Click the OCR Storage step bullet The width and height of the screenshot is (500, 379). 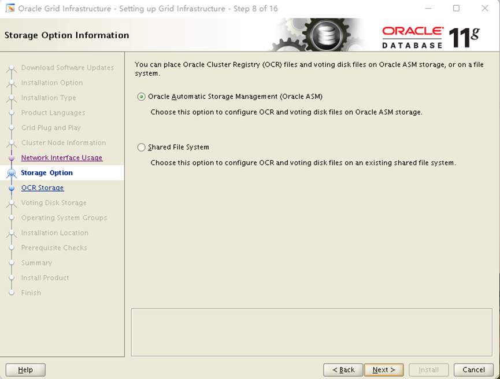[12, 187]
